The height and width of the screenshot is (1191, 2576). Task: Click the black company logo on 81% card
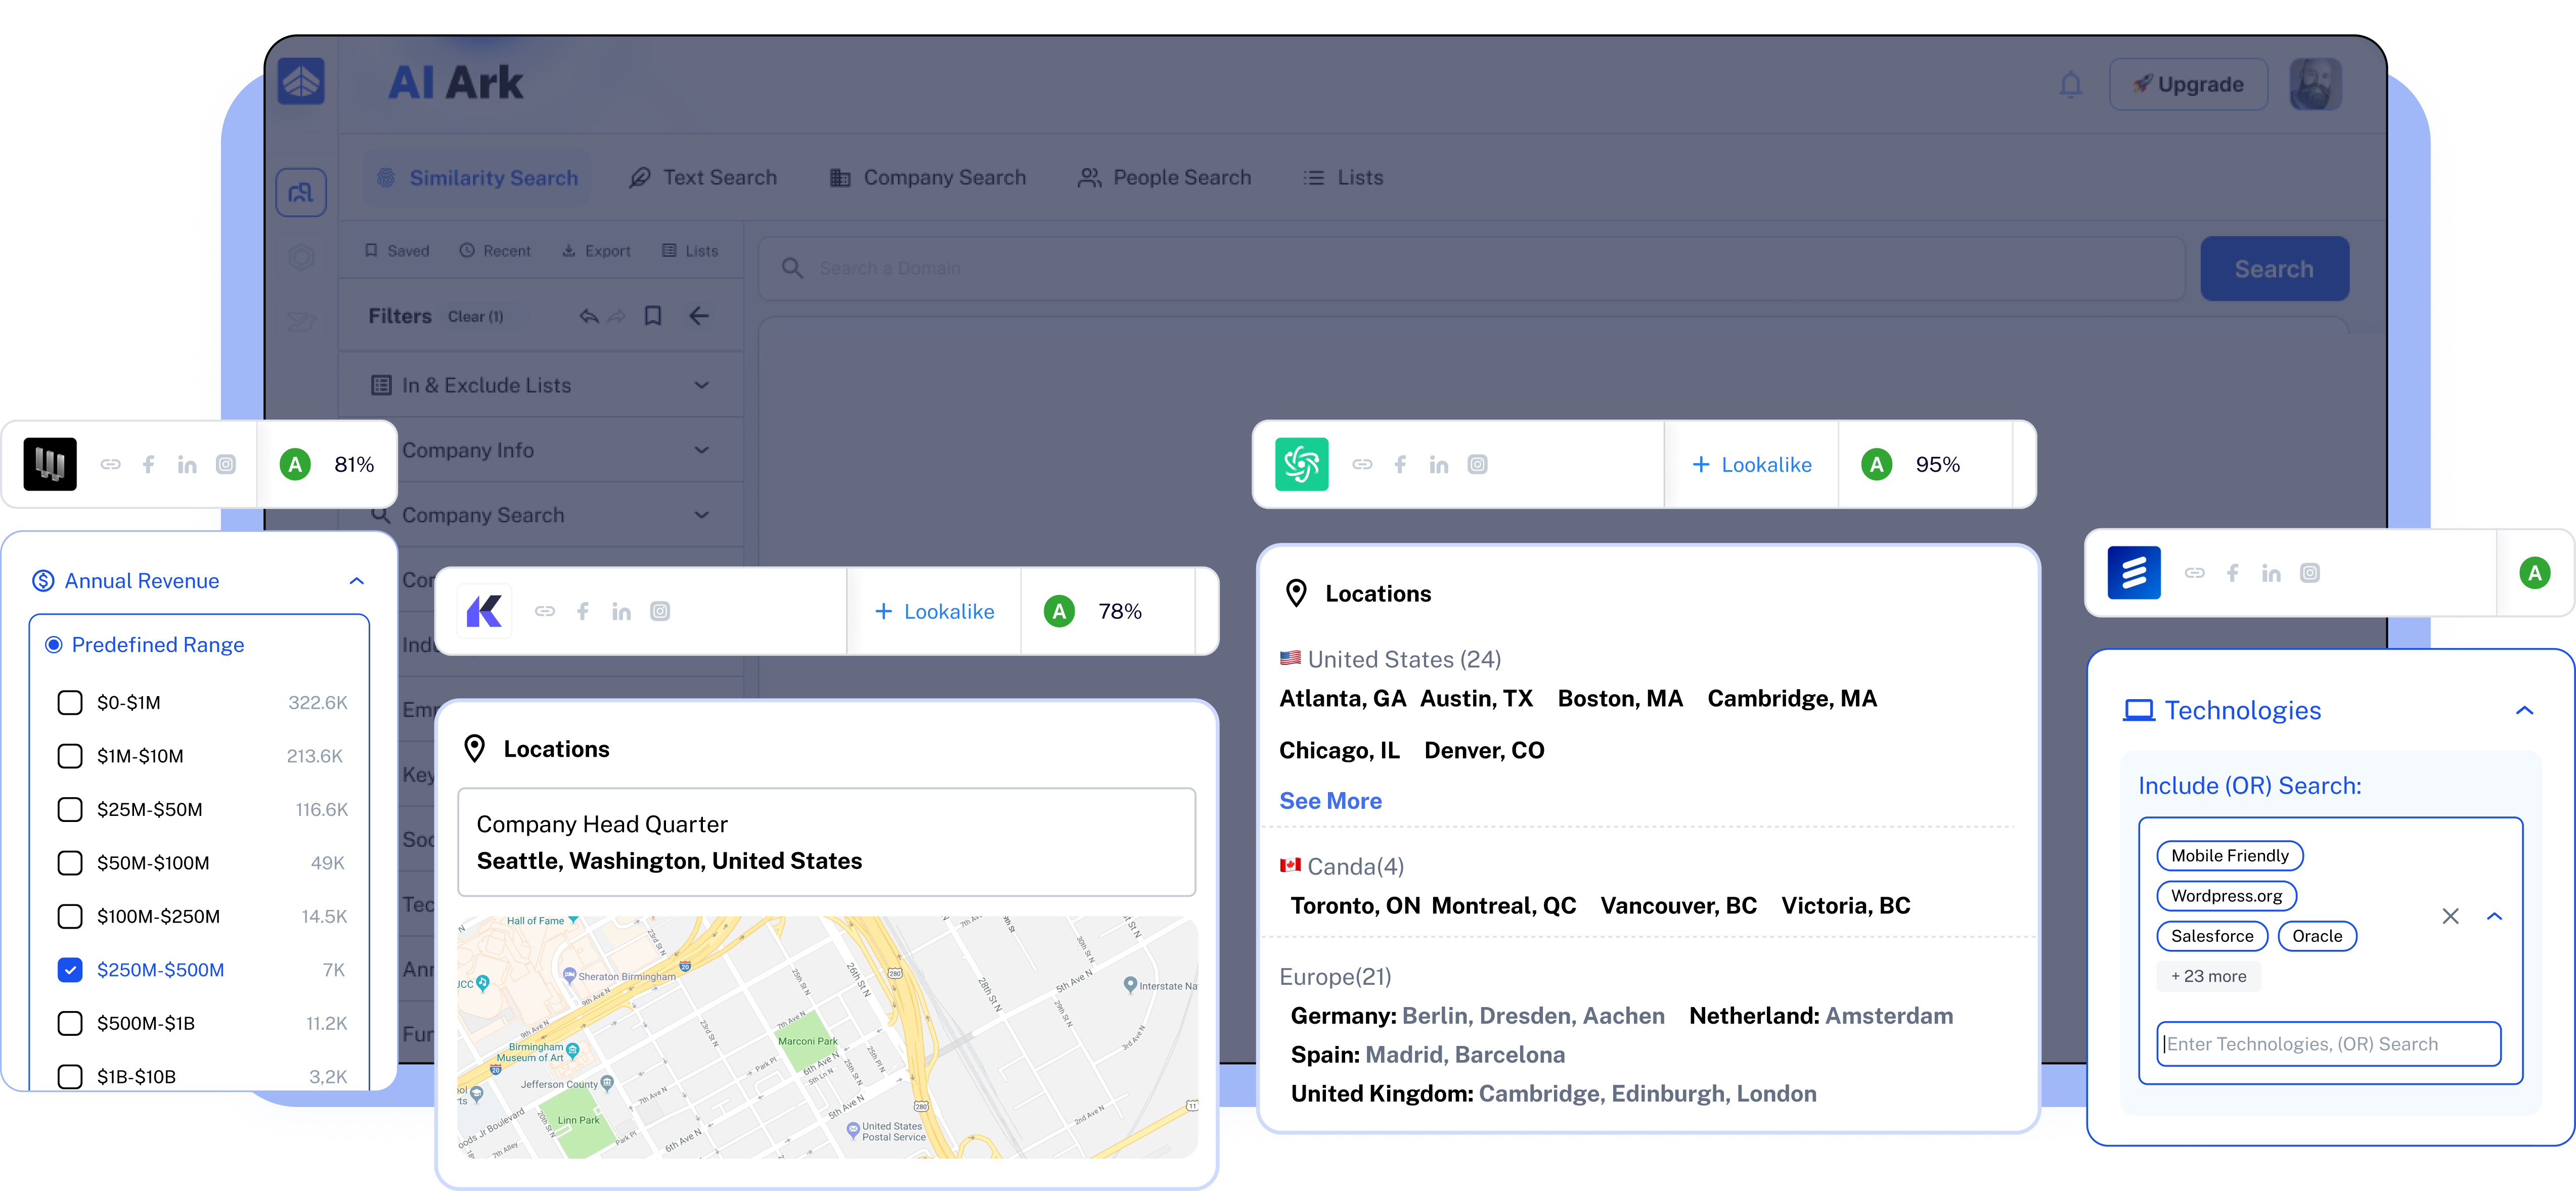pos(50,464)
